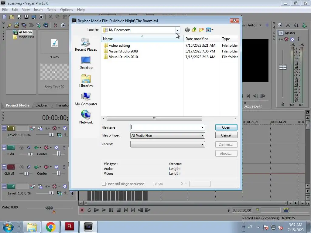This screenshot has width=311, height=233.
Task: Invert phase on audio track 2
Action: [x=29, y=148]
